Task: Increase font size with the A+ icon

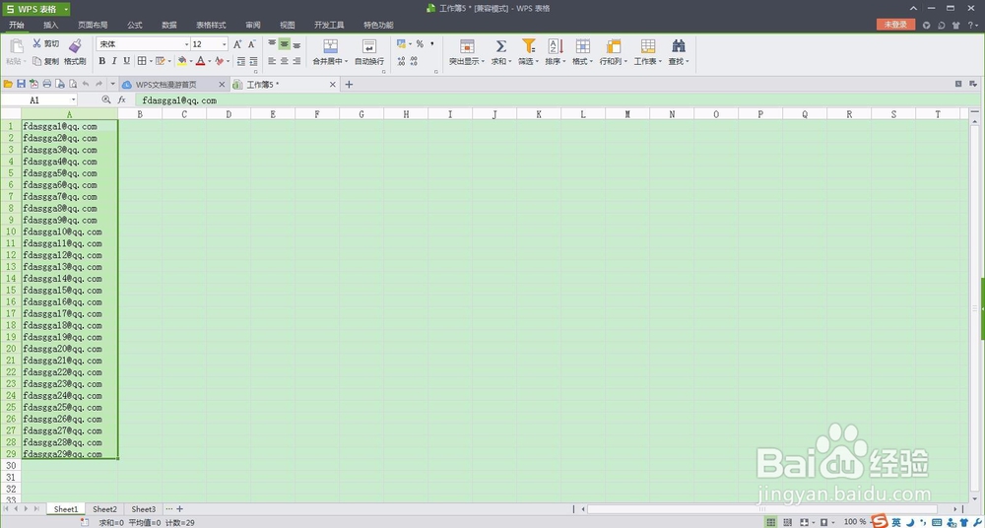Action: 237,44
